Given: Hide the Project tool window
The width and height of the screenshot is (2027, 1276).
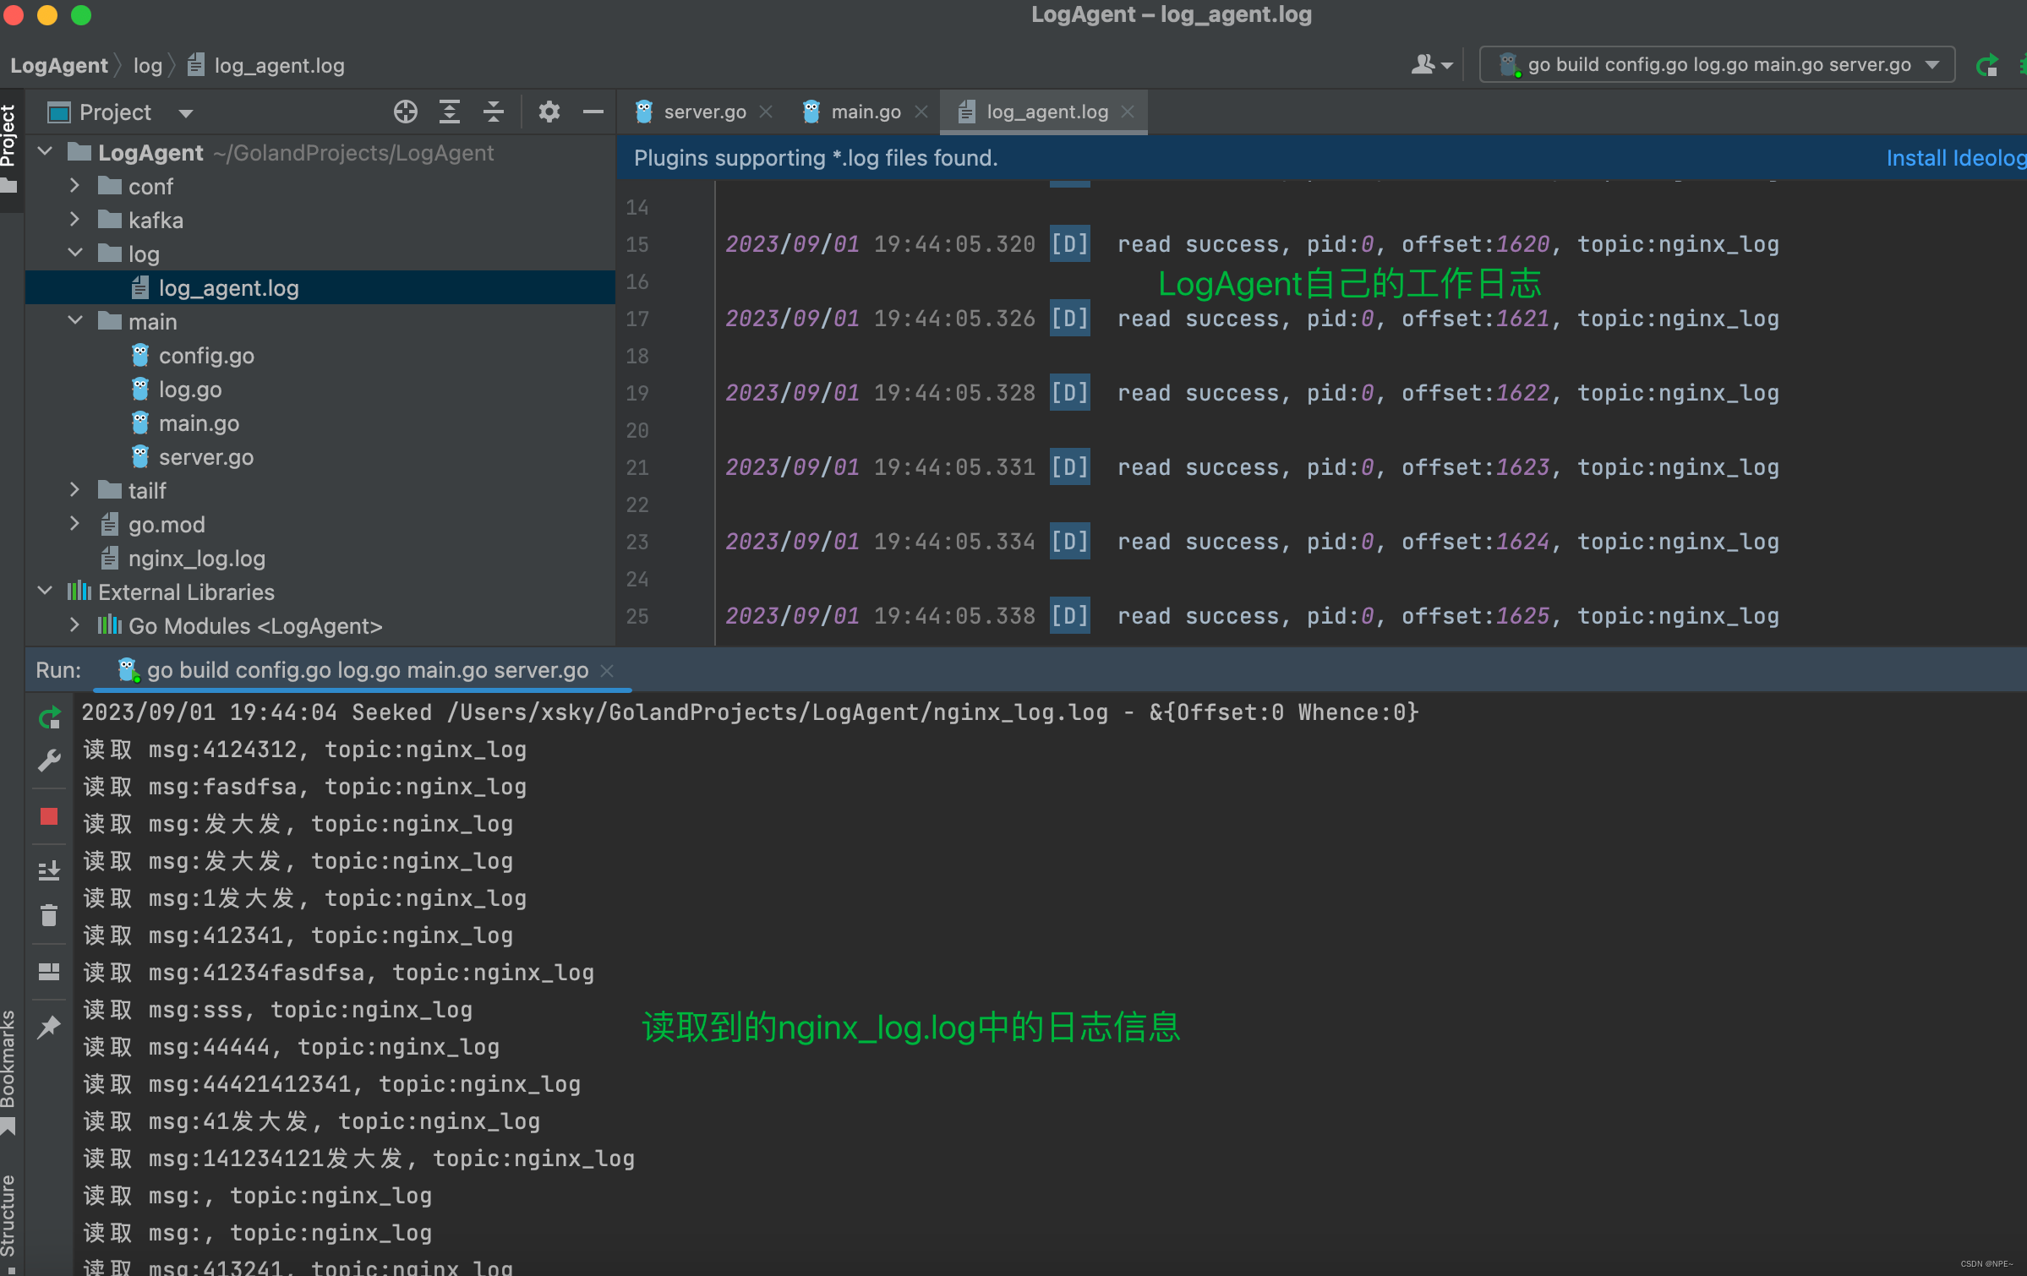Looking at the screenshot, I should coord(593,112).
